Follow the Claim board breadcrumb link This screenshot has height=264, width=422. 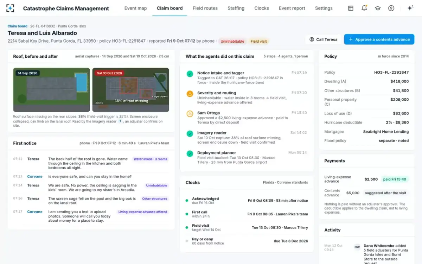[18, 26]
